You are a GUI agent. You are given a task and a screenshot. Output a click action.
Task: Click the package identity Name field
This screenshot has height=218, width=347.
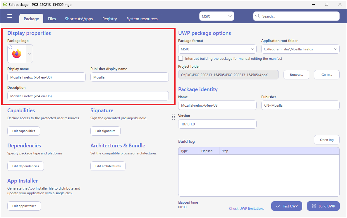217,105
